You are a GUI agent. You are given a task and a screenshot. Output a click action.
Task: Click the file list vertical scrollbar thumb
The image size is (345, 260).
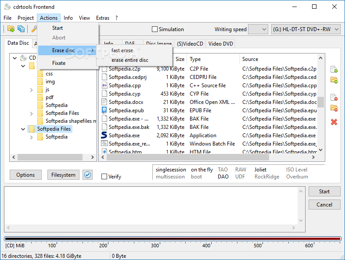click(x=320, y=102)
